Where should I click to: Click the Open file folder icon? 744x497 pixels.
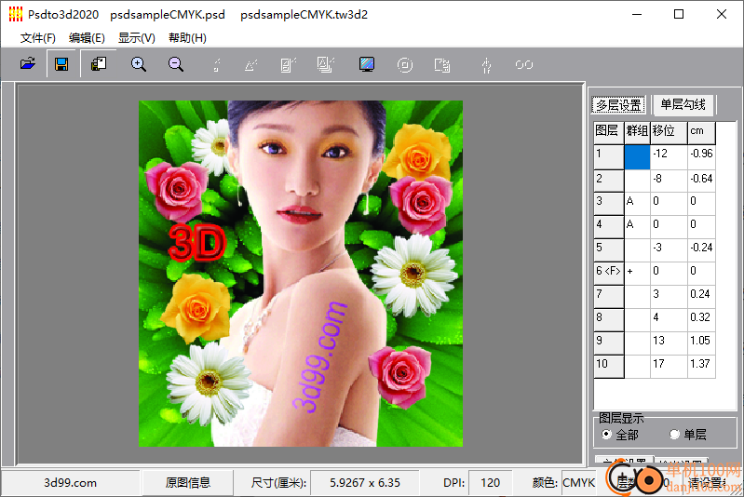point(28,64)
